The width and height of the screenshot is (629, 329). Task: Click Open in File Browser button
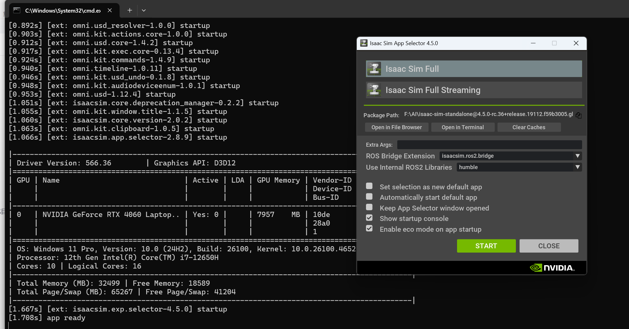(x=397, y=127)
